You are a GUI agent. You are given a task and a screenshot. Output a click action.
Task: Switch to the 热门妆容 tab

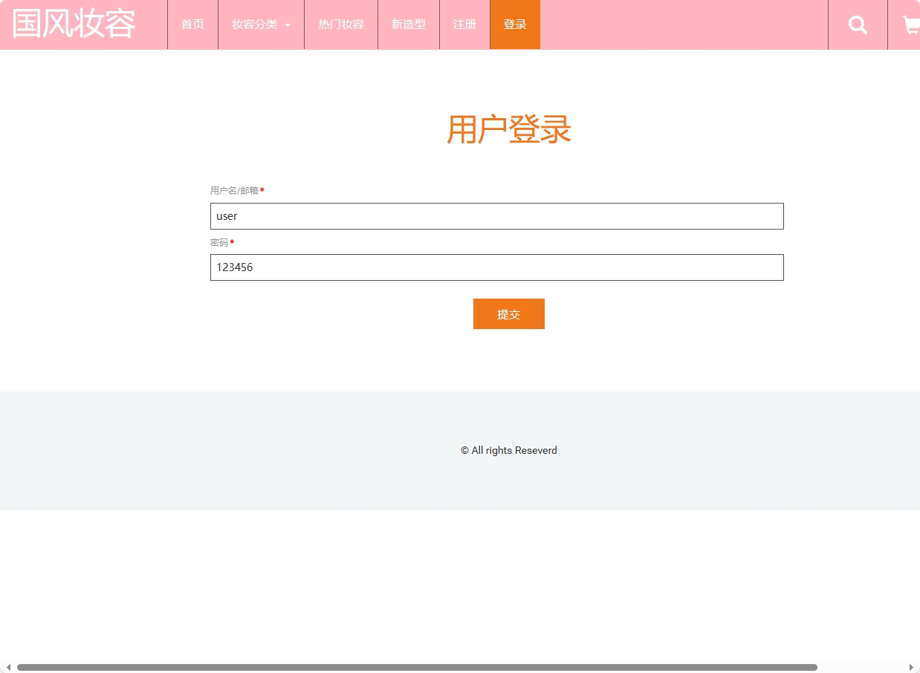coord(340,25)
